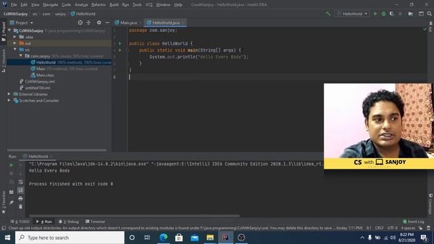Open the Refactor menu
434x244 pixels.
coord(98,5)
